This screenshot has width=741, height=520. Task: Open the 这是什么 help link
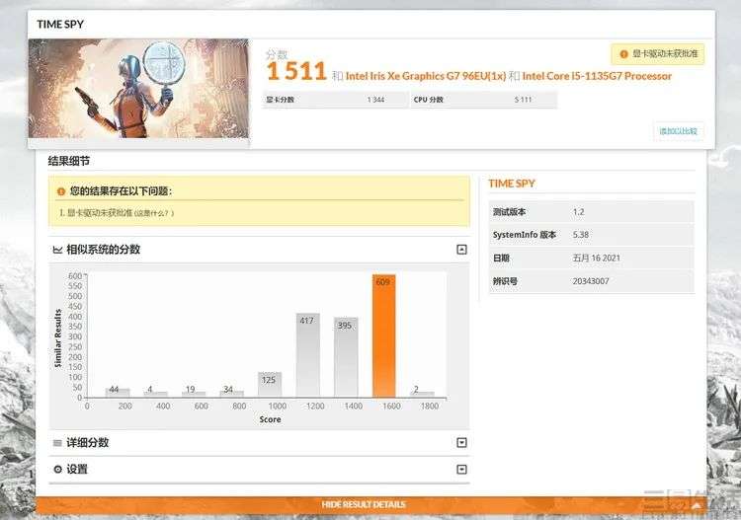coord(154,213)
